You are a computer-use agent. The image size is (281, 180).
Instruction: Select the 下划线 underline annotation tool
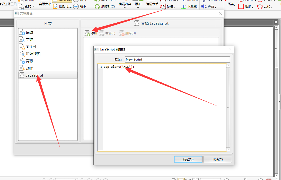(190, 6)
